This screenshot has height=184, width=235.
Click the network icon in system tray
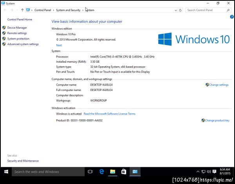pyautogui.click(x=203, y=171)
